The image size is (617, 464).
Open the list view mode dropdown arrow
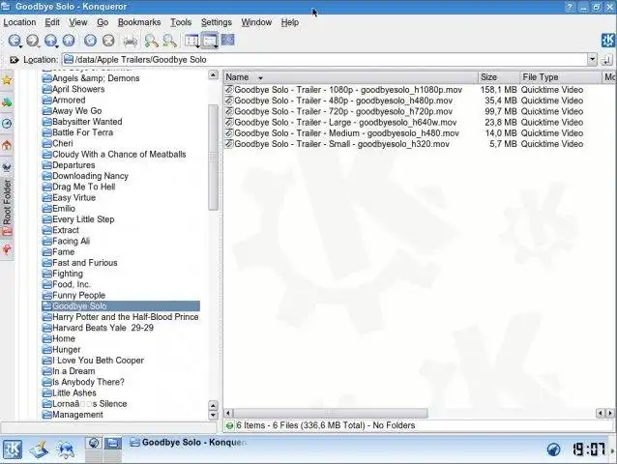tap(216, 46)
